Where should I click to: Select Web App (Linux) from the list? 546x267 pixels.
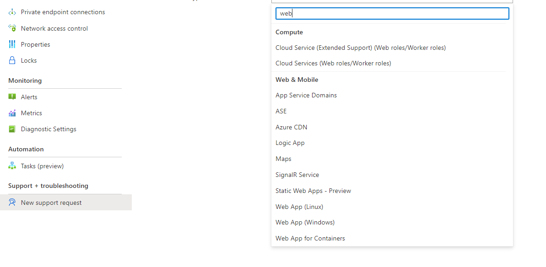tap(299, 206)
